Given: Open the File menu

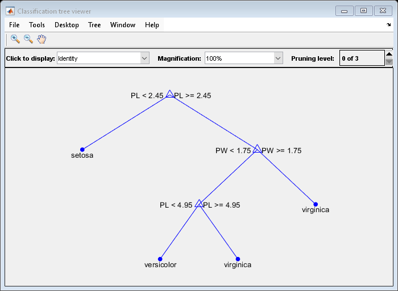Looking at the screenshot, I should pyautogui.click(x=14, y=25).
